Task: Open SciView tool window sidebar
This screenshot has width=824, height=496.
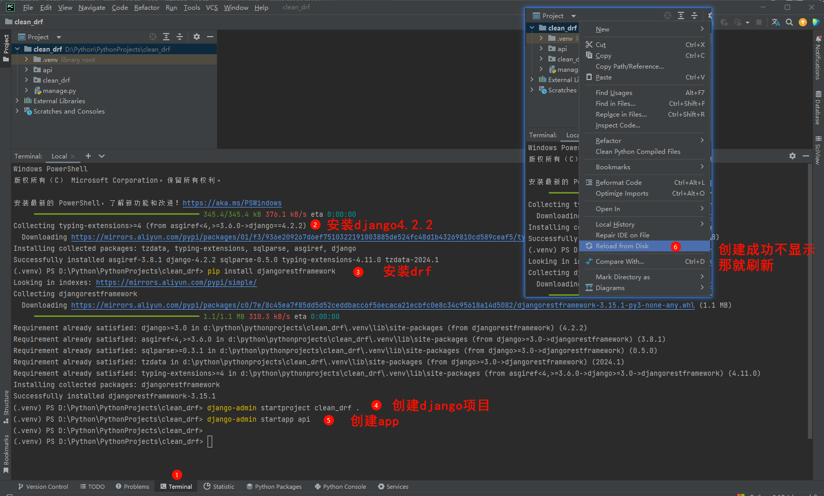Action: pos(818,150)
